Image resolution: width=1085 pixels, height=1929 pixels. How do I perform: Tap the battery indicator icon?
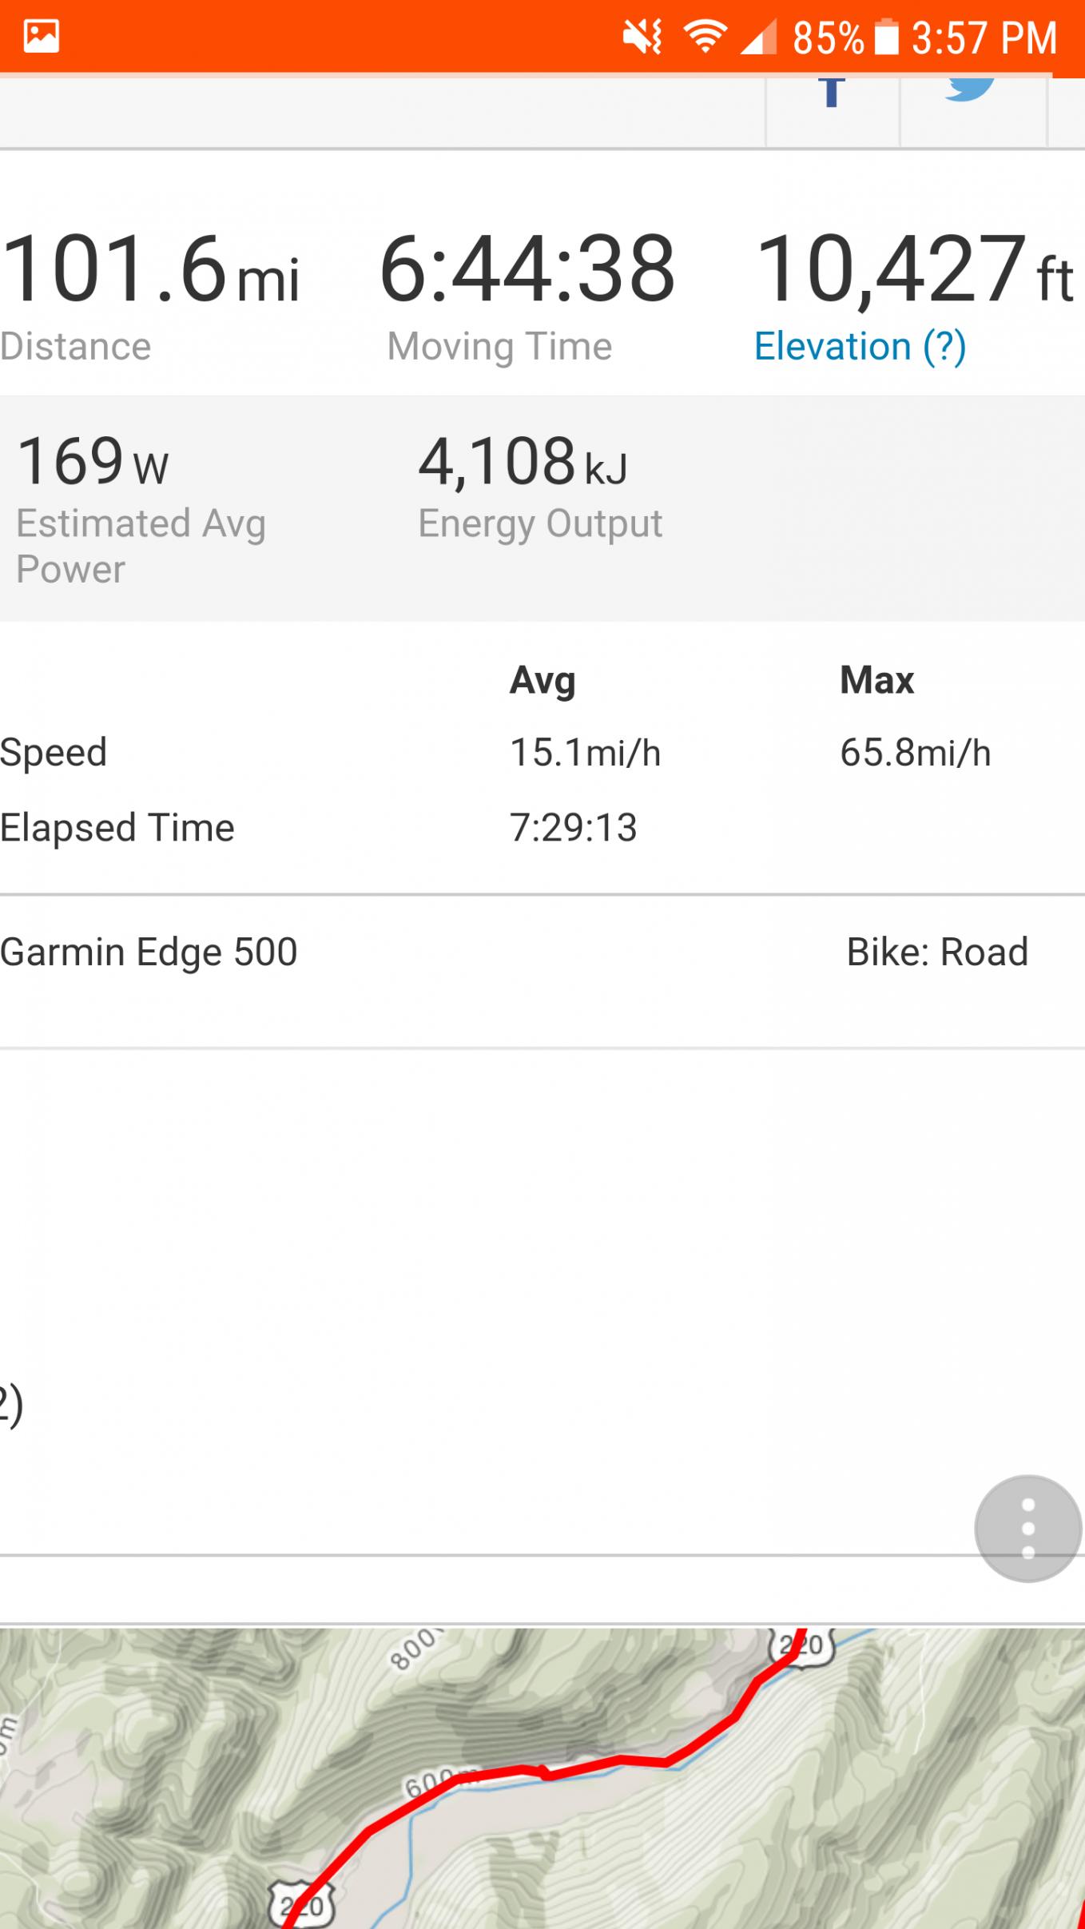[x=887, y=38]
